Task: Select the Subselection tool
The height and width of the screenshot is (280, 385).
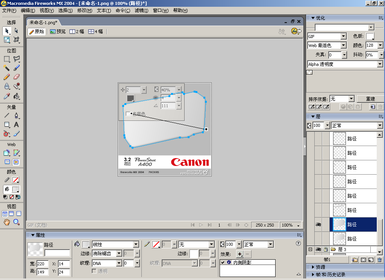Action: [x=16, y=31]
